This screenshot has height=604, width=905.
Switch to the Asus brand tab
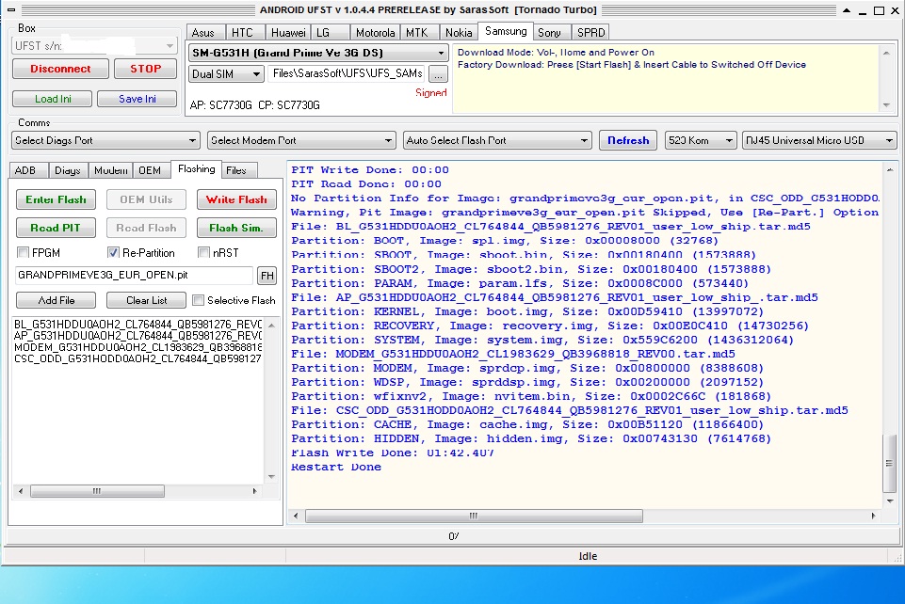click(x=203, y=33)
